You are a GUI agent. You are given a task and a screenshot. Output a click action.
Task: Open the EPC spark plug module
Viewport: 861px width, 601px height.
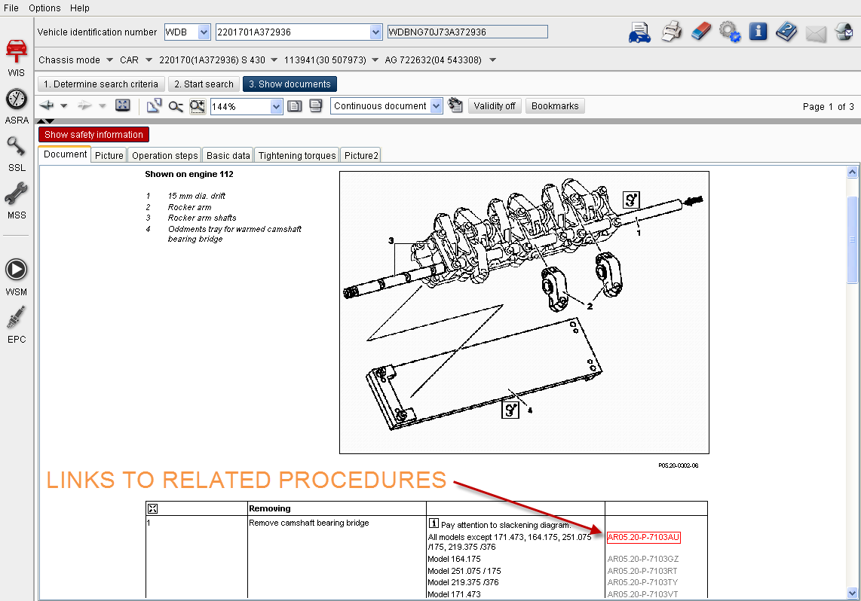[x=17, y=325]
